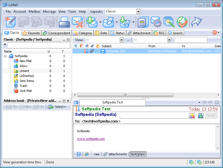
Task: Open the www.softpedia.com link
Action: (x=91, y=139)
